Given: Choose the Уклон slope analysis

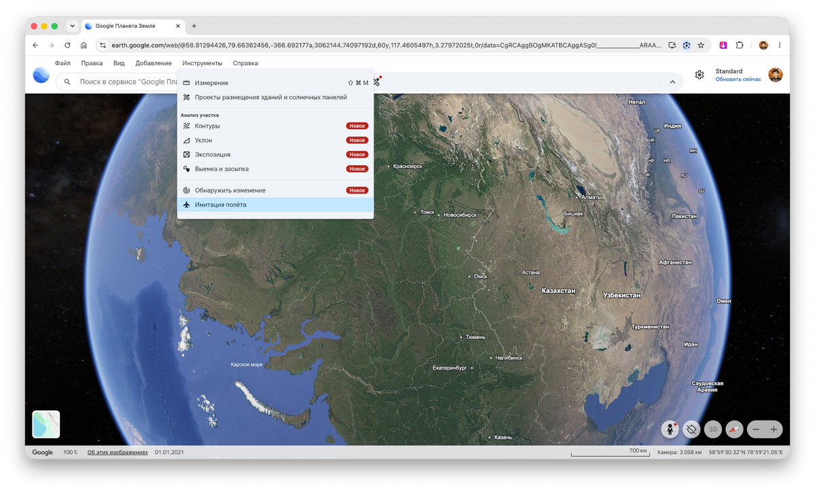Looking at the screenshot, I should point(275,140).
